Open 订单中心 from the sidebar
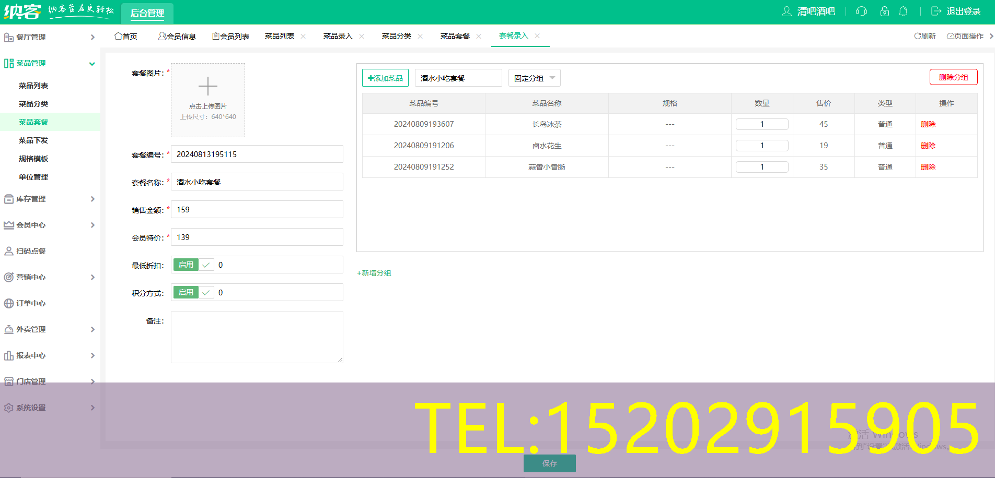Screen dimensions: 995x478 pos(31,303)
